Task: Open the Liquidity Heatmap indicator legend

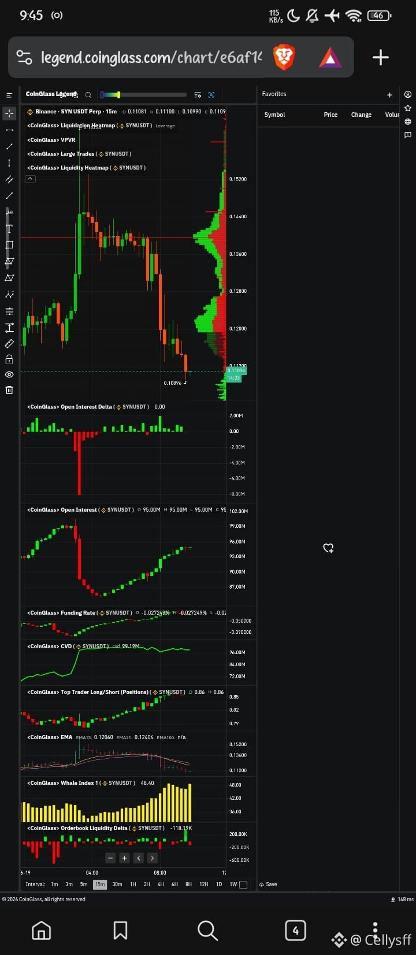Action: point(68,167)
